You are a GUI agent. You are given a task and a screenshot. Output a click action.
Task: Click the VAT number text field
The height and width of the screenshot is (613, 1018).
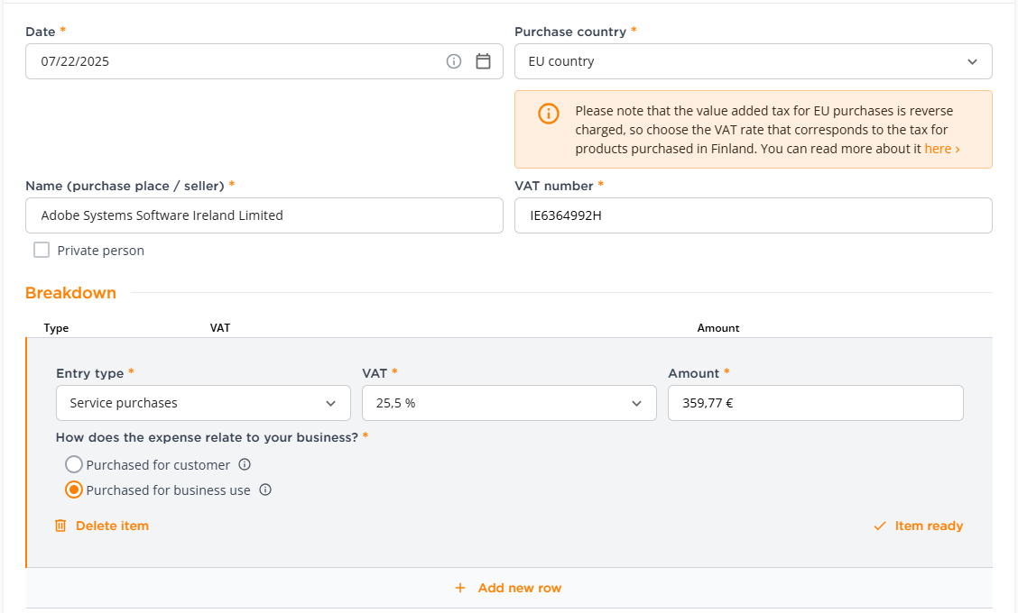[x=753, y=215]
